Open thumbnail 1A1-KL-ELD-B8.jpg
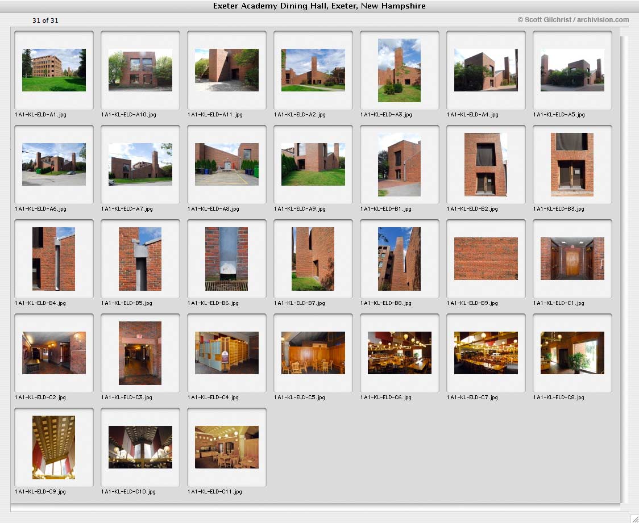Image resolution: width=639 pixels, height=523 pixels. point(399,259)
